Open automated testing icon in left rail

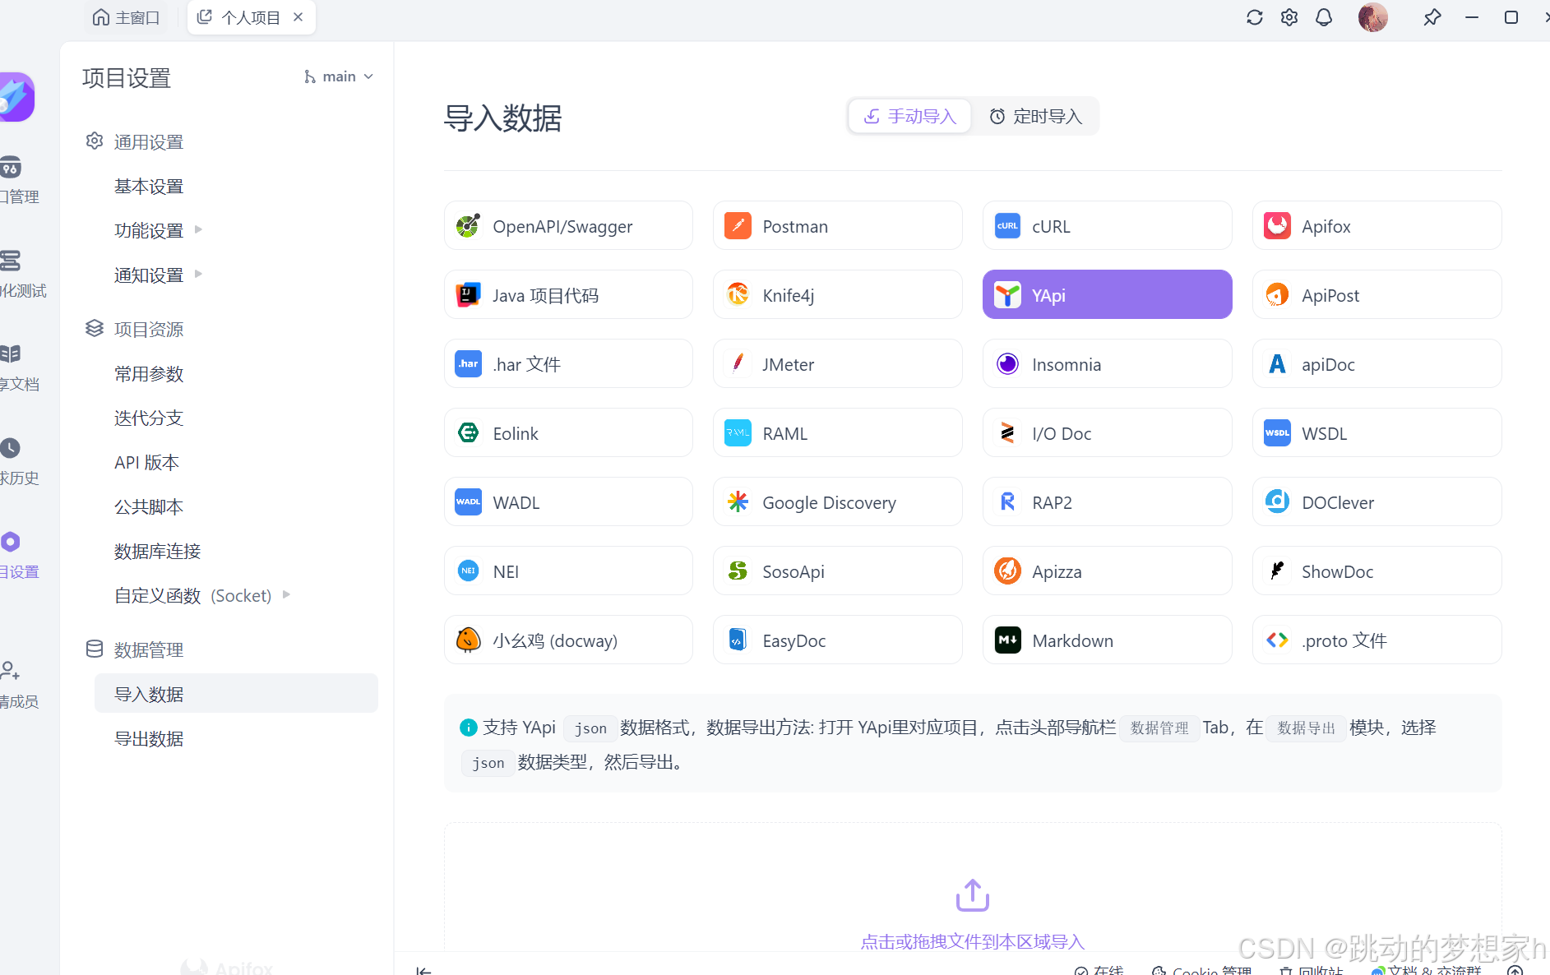(11, 261)
